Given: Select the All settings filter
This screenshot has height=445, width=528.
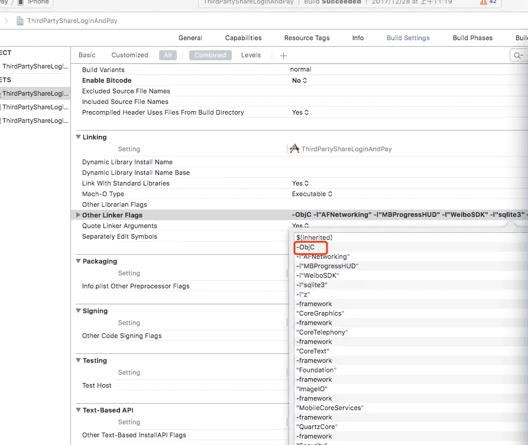Looking at the screenshot, I should (168, 55).
